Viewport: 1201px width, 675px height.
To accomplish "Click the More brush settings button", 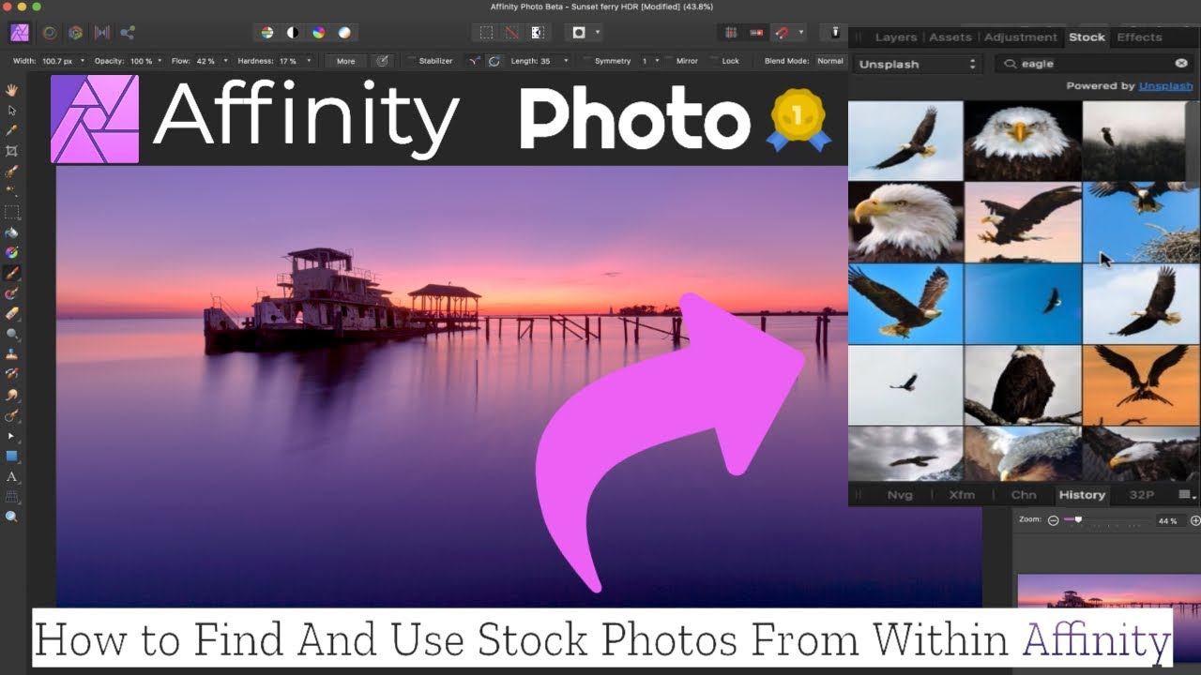I will pos(346,61).
